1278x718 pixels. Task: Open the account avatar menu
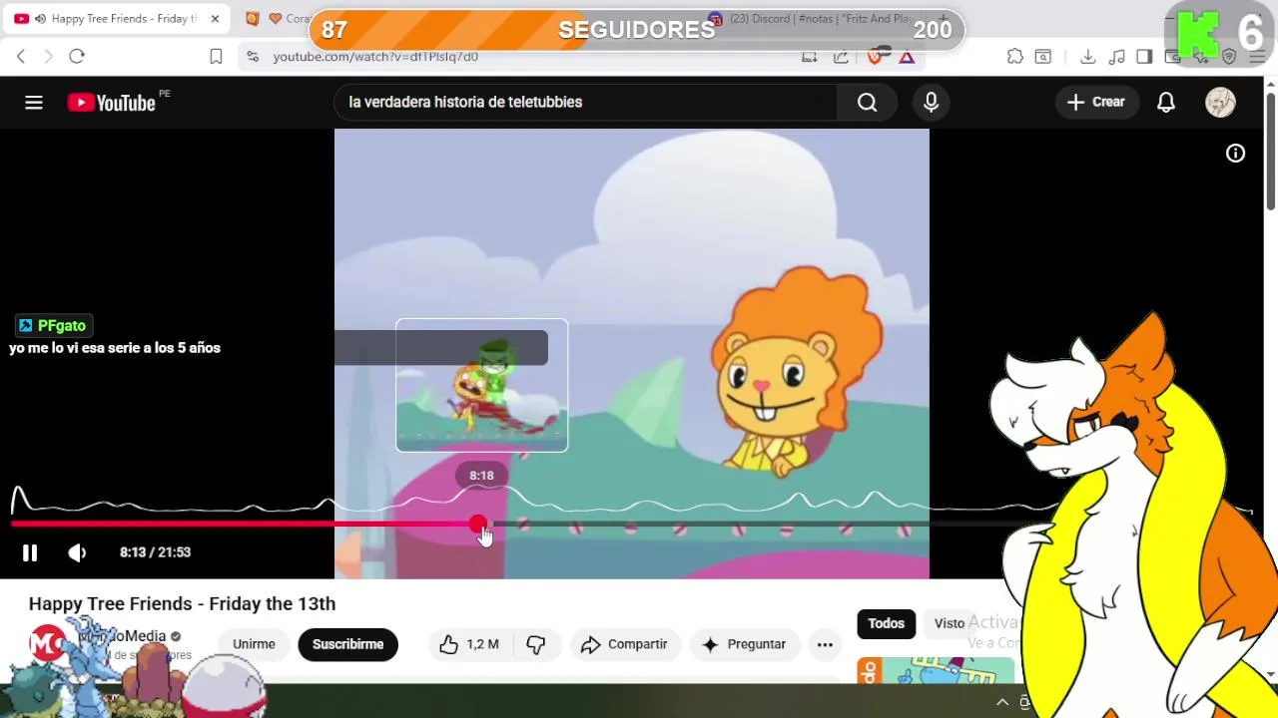[1220, 102]
